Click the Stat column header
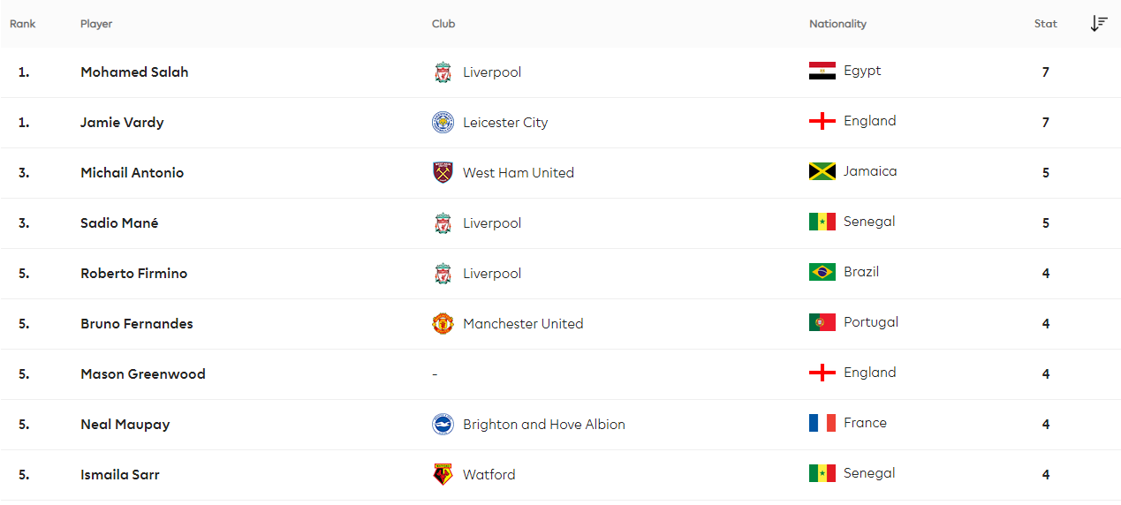The height and width of the screenshot is (505, 1121). coord(1045,24)
